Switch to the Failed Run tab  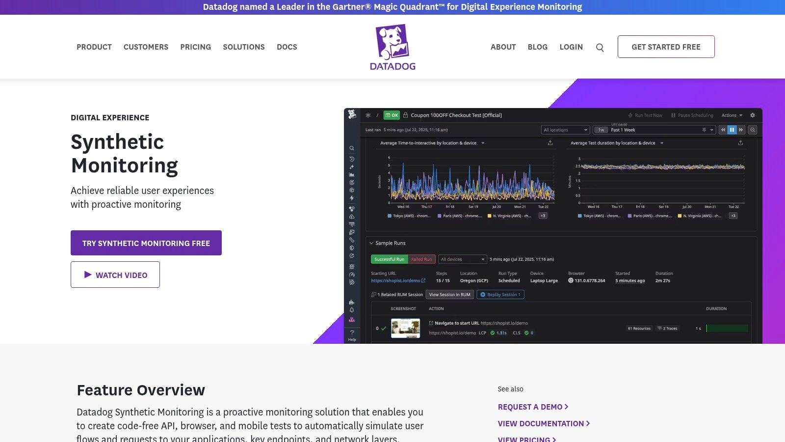tap(421, 259)
